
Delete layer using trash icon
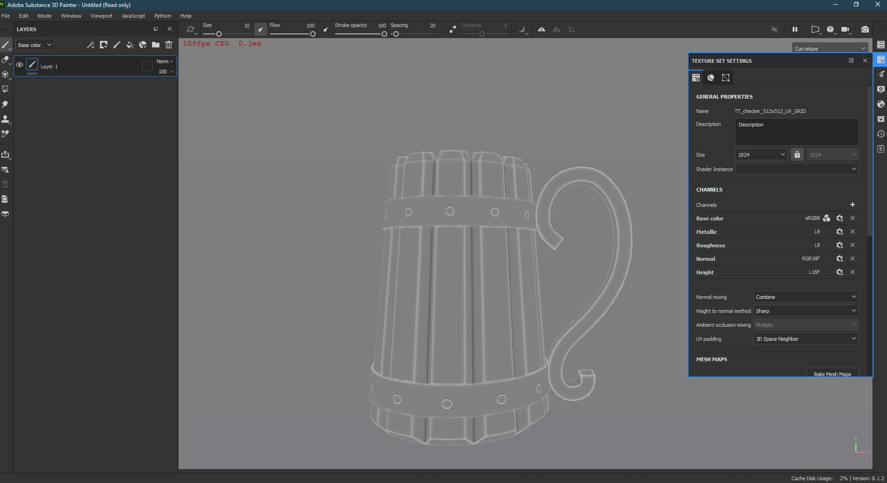169,45
